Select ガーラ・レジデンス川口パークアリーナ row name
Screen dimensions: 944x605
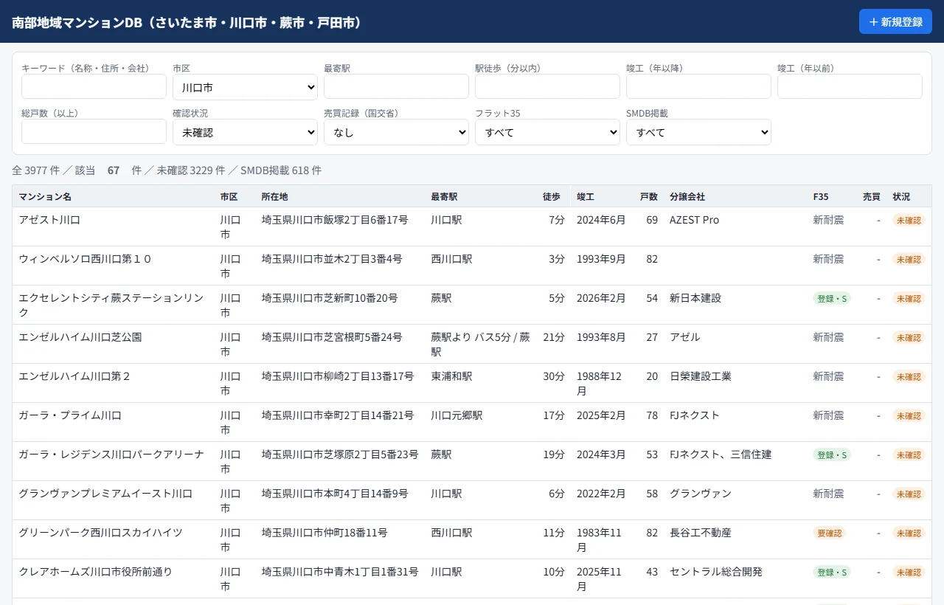[x=111, y=454]
